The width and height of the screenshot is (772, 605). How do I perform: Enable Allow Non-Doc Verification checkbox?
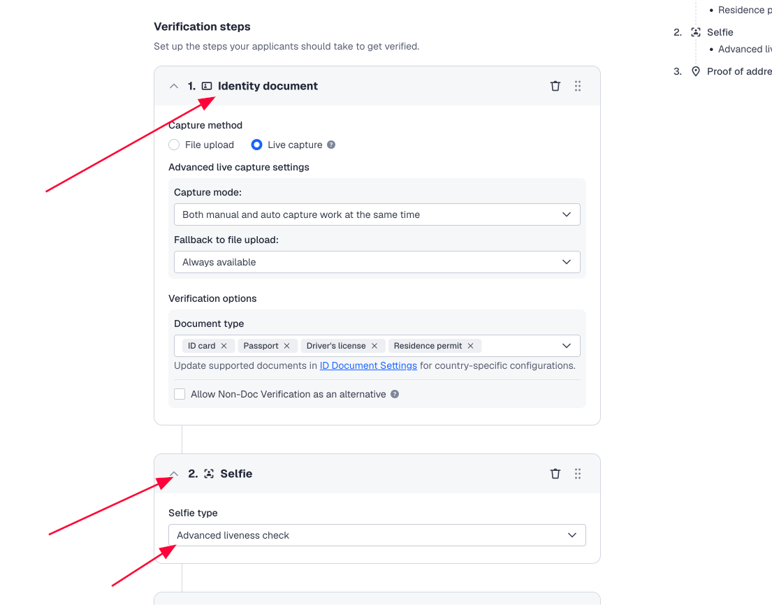tap(180, 394)
